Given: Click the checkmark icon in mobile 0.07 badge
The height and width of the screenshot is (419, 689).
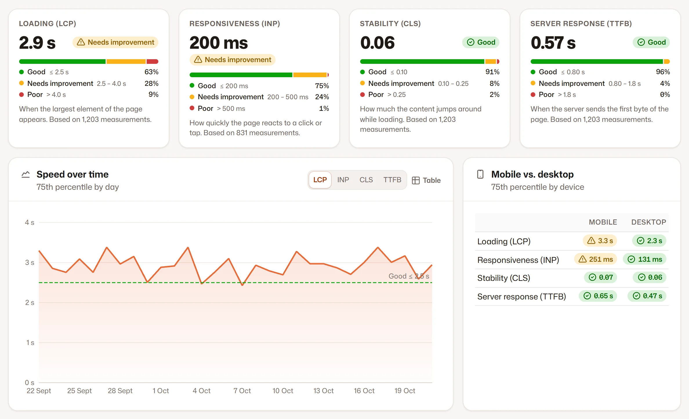Looking at the screenshot, I should (x=592, y=277).
